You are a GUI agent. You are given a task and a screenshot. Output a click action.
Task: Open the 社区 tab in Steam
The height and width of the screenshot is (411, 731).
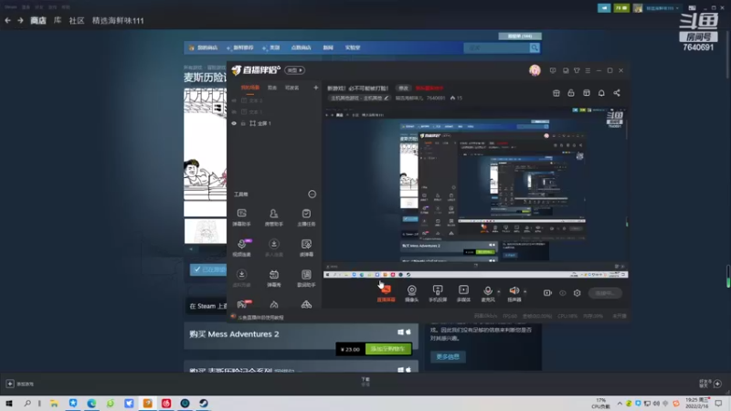click(x=77, y=20)
